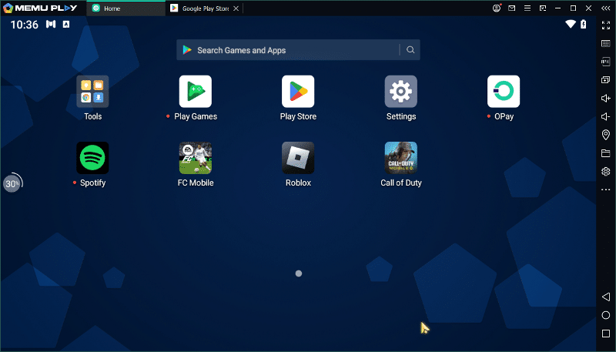The image size is (616, 352).
Task: Click the Wi-Fi status icon
Action: coord(571,24)
